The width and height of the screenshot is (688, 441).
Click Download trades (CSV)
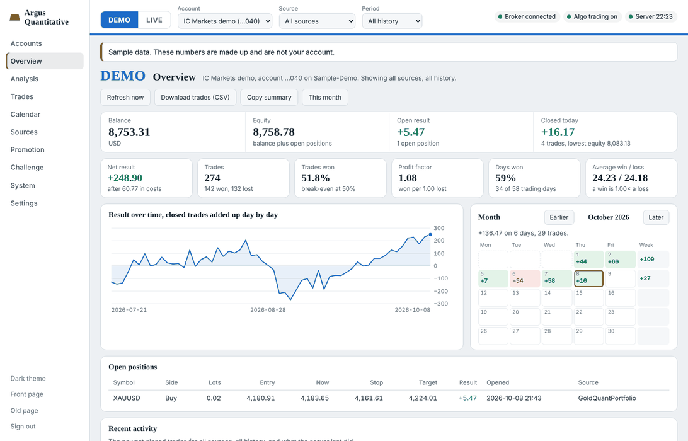point(195,98)
